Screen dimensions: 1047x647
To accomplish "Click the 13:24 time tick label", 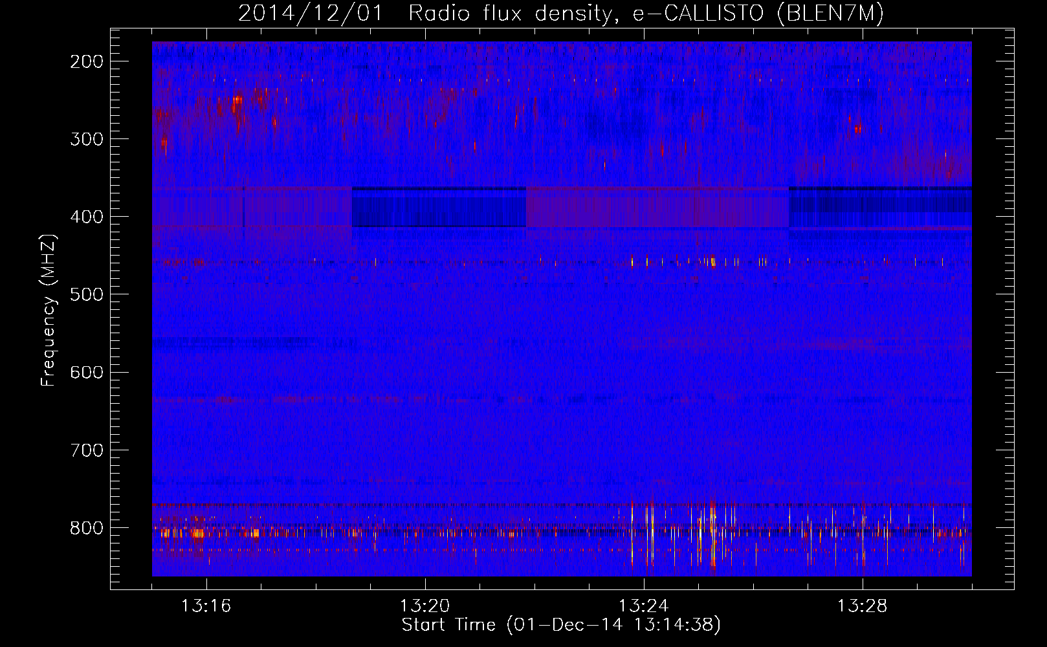I will pyautogui.click(x=644, y=606).
